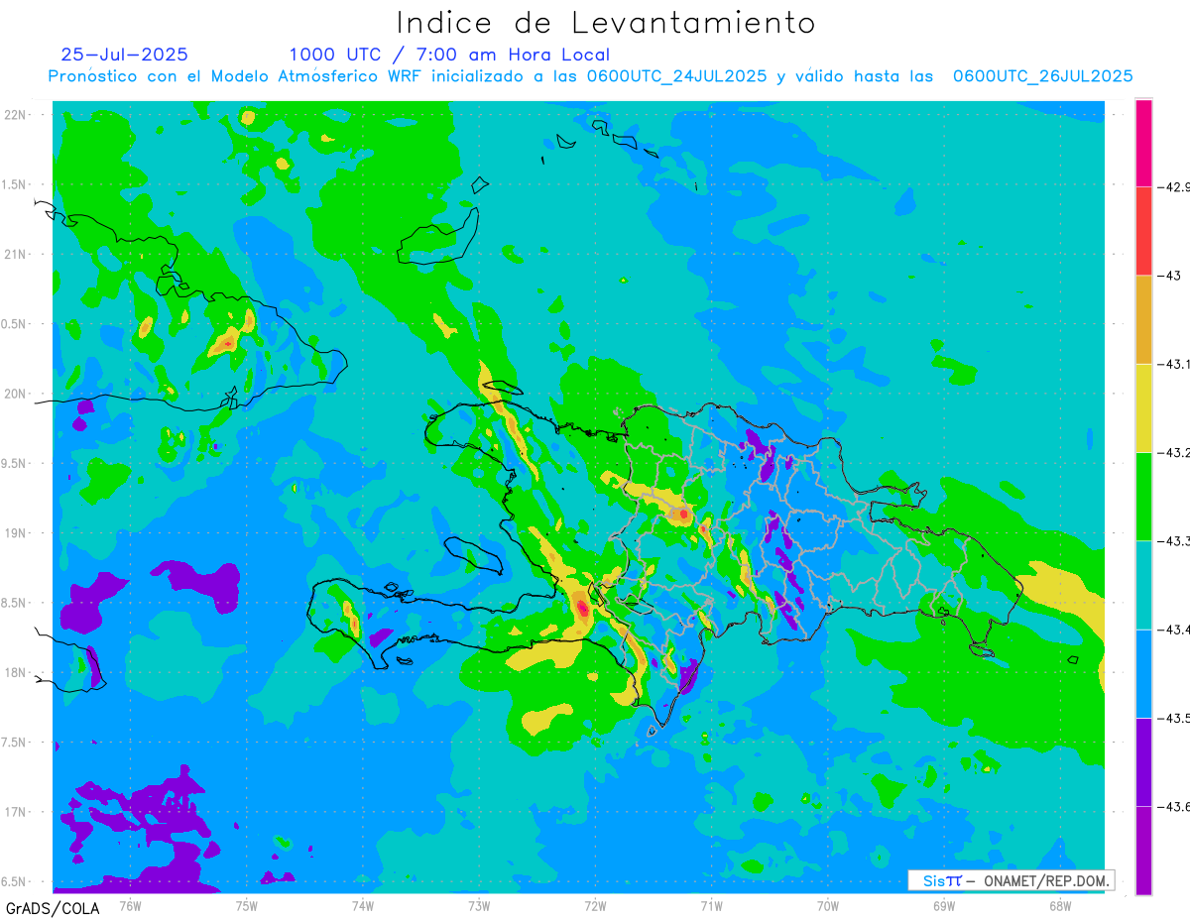This screenshot has height=919, width=1190.
Task: Click the longitude label '68W'
Action: (1059, 904)
